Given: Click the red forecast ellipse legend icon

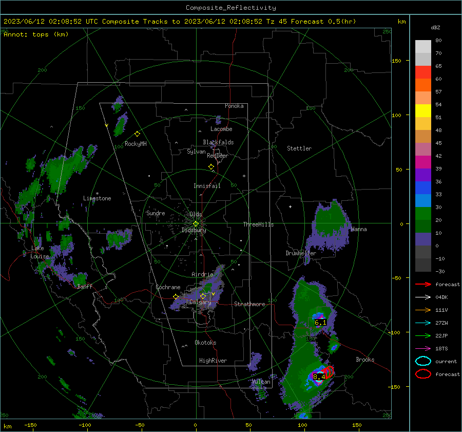Looking at the screenshot, I should pos(423,374).
